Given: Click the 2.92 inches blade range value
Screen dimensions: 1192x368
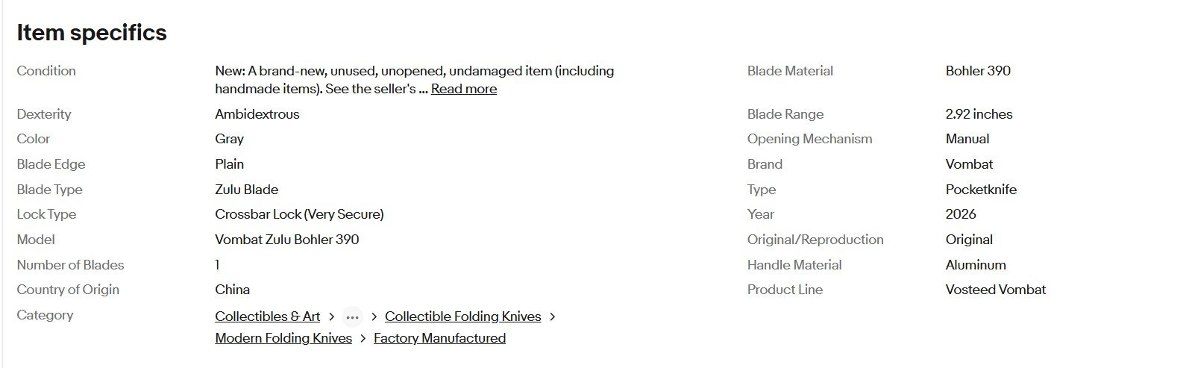Looking at the screenshot, I should (x=979, y=114).
